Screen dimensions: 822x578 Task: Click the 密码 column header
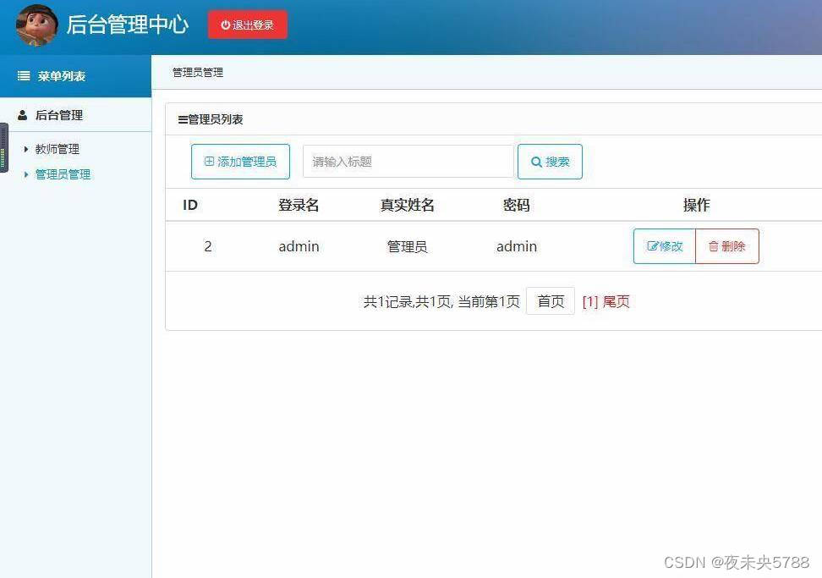[x=517, y=205]
